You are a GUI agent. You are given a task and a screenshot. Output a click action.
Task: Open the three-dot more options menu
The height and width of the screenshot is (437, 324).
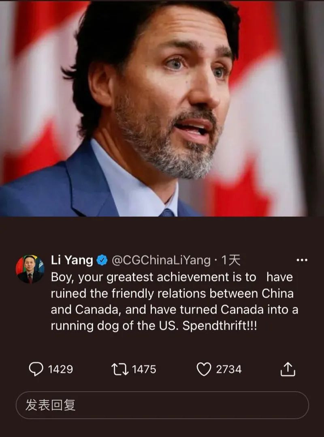click(302, 261)
